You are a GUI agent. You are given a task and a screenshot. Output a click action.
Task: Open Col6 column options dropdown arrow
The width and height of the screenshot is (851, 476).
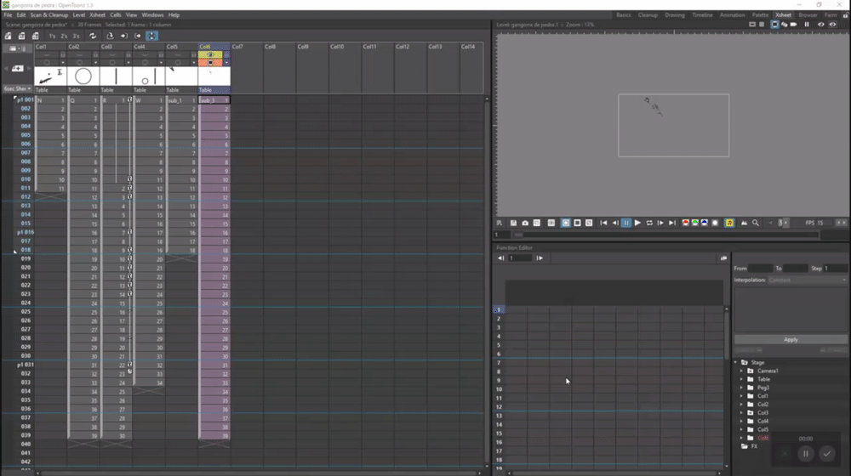[226, 62]
